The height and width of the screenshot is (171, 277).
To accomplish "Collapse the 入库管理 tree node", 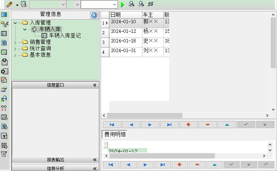I will [15, 23].
